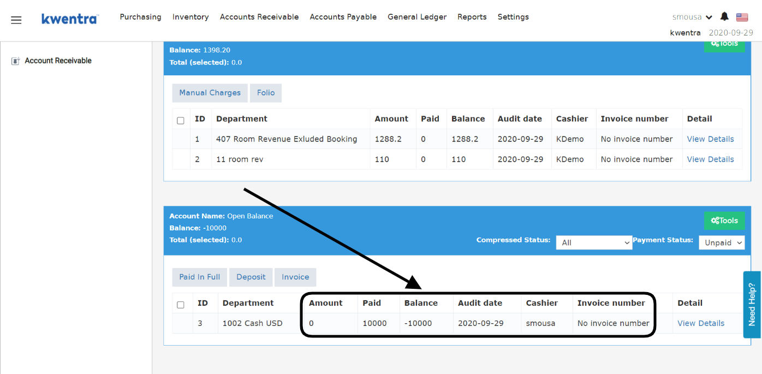Open the Accounts Receivable menu
Image resolution: width=762 pixels, height=374 pixels.
[x=259, y=17]
